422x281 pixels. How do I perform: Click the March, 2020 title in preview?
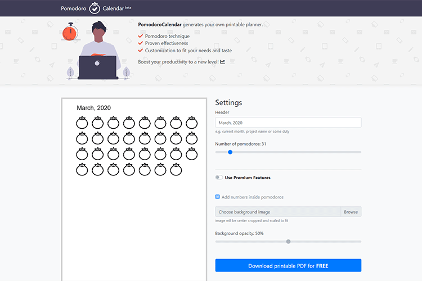click(93, 108)
